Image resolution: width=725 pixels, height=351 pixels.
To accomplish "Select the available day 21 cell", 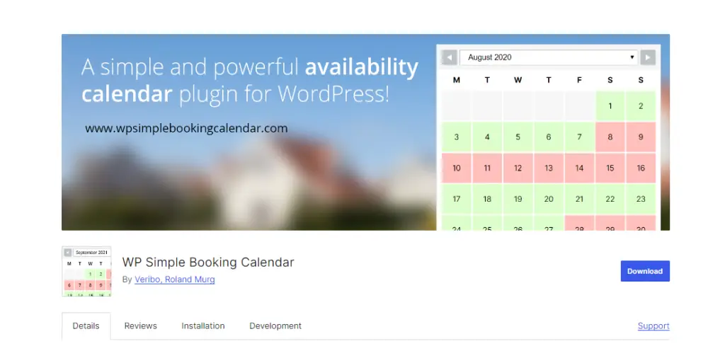I will 579,199.
